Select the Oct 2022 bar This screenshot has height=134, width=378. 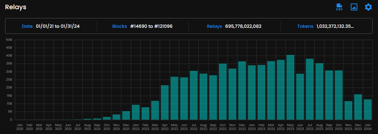click(x=223, y=92)
